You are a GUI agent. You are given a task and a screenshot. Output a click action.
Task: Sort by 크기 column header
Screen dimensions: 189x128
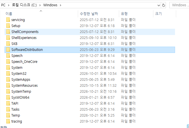point(165,14)
